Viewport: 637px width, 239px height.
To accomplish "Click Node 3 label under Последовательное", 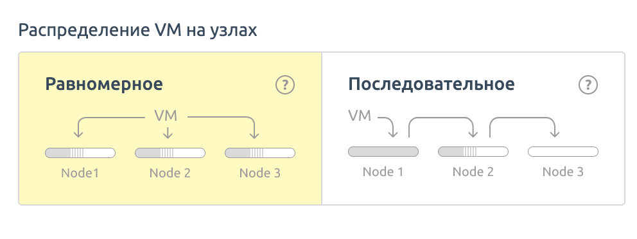I will 563,172.
